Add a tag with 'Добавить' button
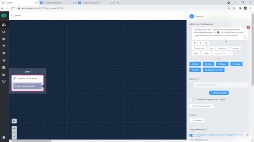 point(197,120)
